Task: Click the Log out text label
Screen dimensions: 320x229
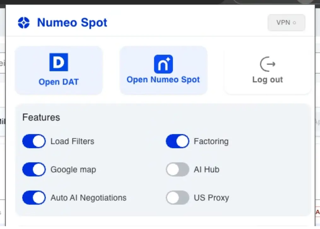Action: pos(267,80)
